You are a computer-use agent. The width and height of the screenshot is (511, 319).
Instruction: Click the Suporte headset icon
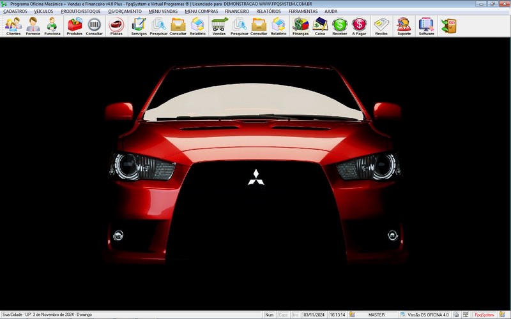404,26
